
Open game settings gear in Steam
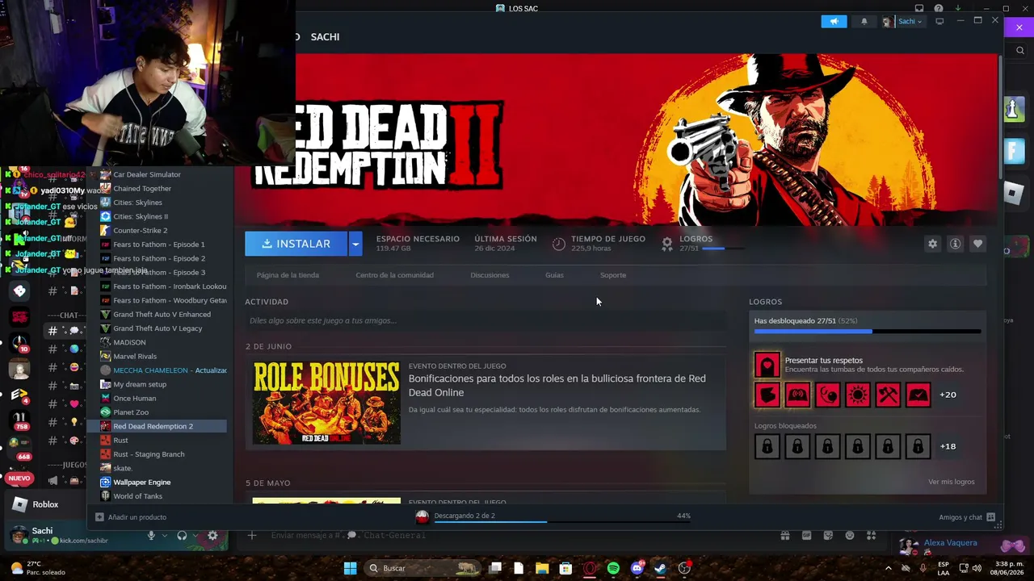tap(932, 244)
